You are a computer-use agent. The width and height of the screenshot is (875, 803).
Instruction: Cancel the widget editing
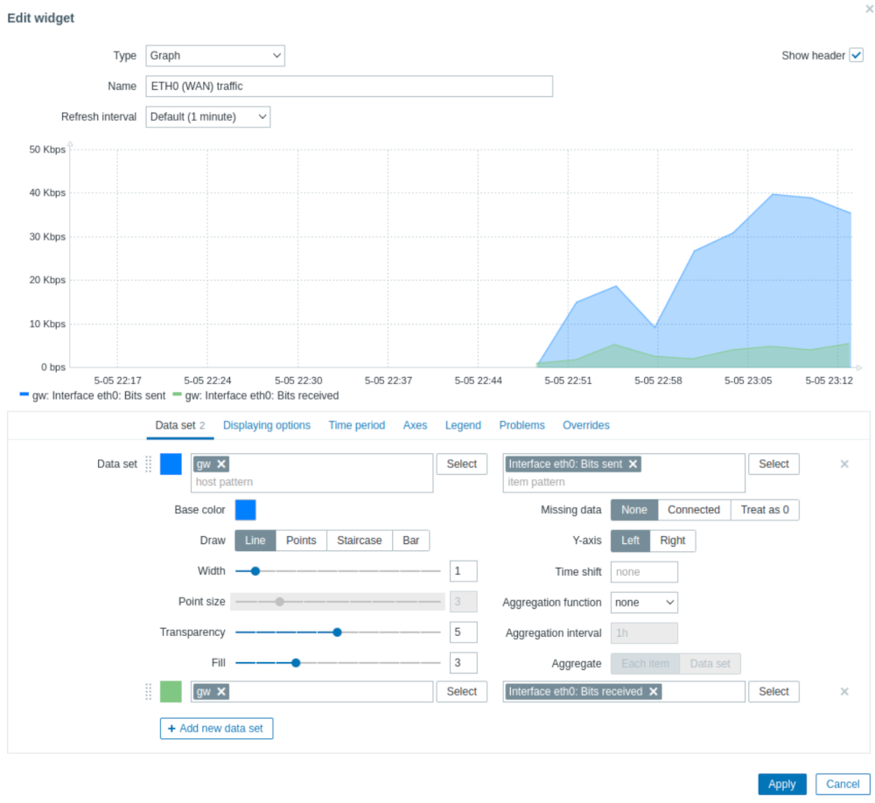pos(843,785)
